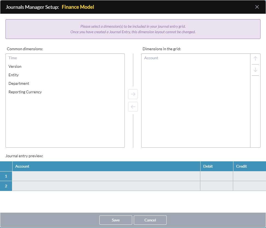Close the Journals Manager Setup dialog
This screenshot has width=266, height=228.
pos(257,7)
